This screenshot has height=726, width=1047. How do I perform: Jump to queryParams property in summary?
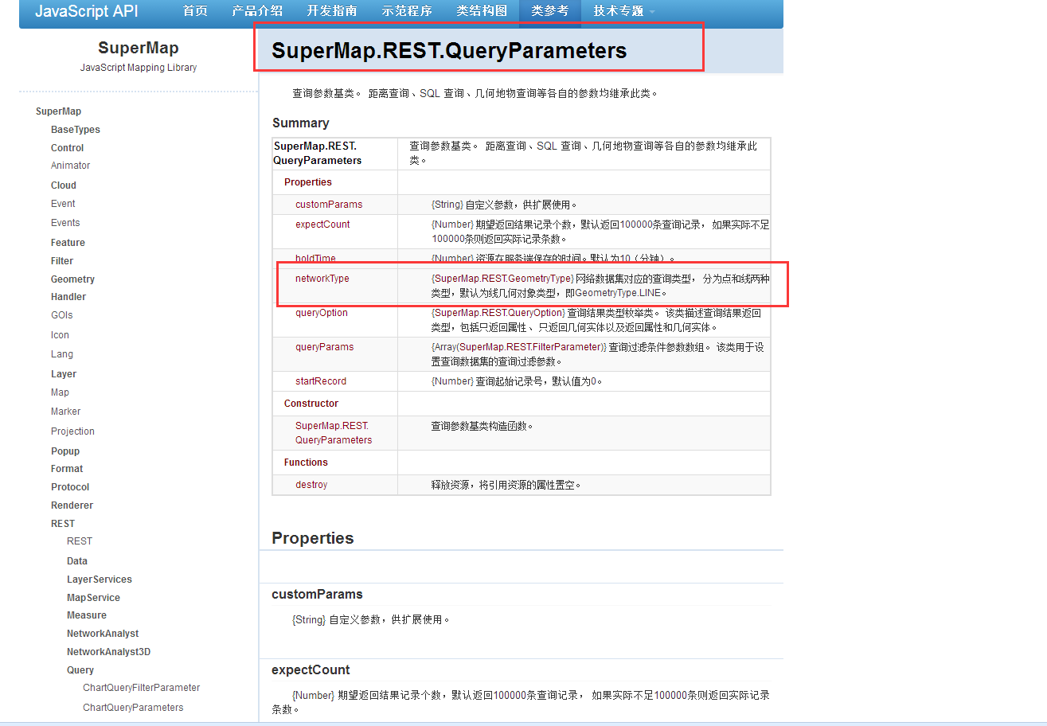324,347
